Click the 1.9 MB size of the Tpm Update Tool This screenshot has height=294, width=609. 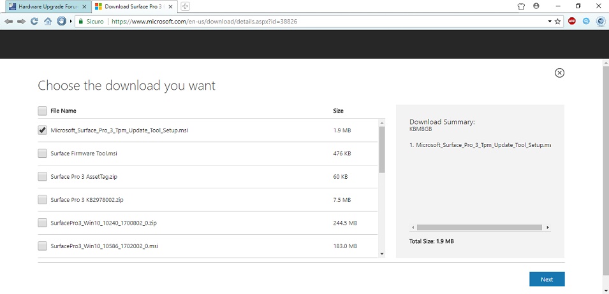342,130
